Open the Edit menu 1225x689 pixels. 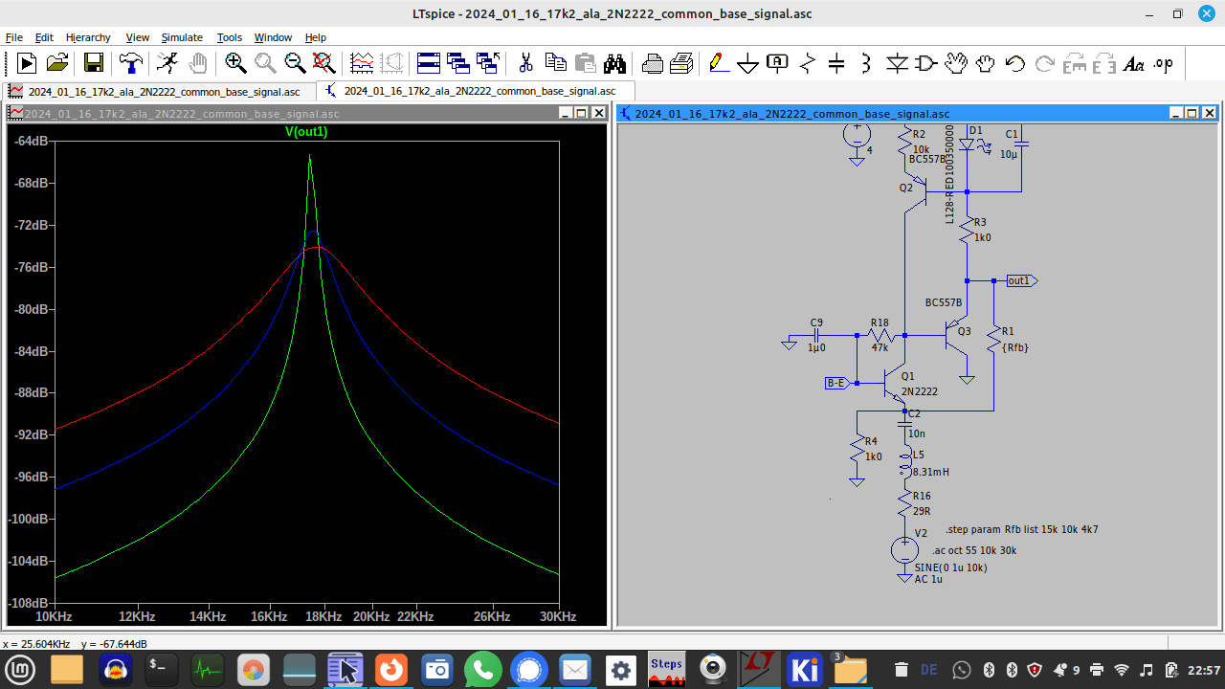point(44,37)
